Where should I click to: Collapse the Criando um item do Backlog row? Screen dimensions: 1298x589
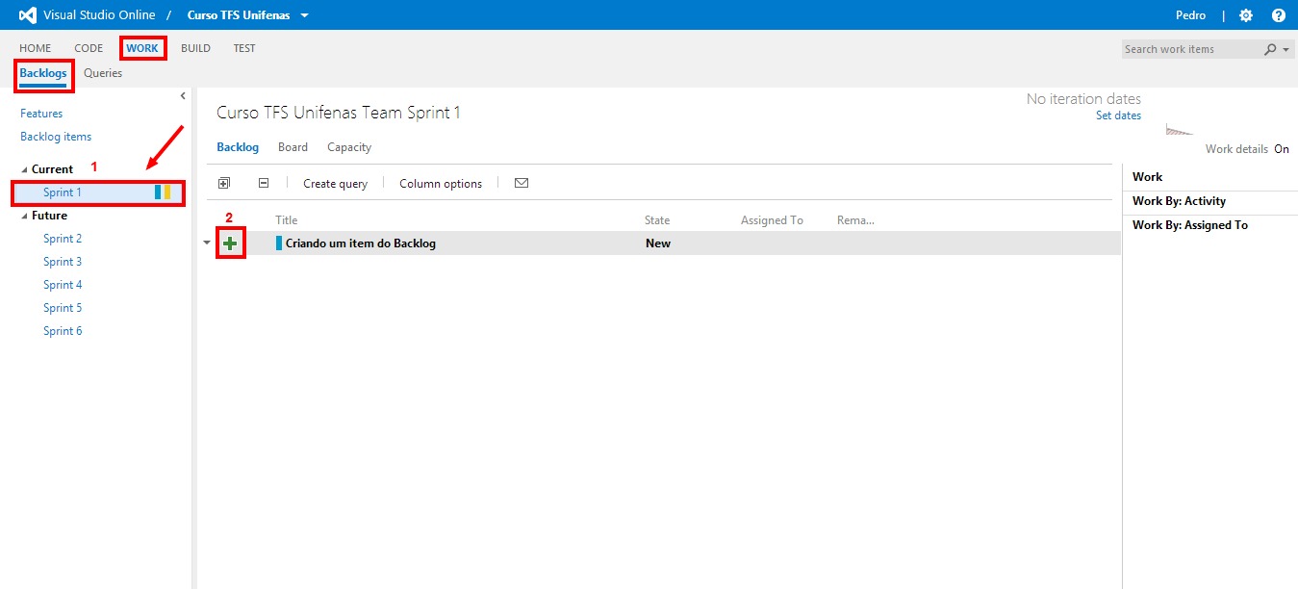pyautogui.click(x=207, y=243)
